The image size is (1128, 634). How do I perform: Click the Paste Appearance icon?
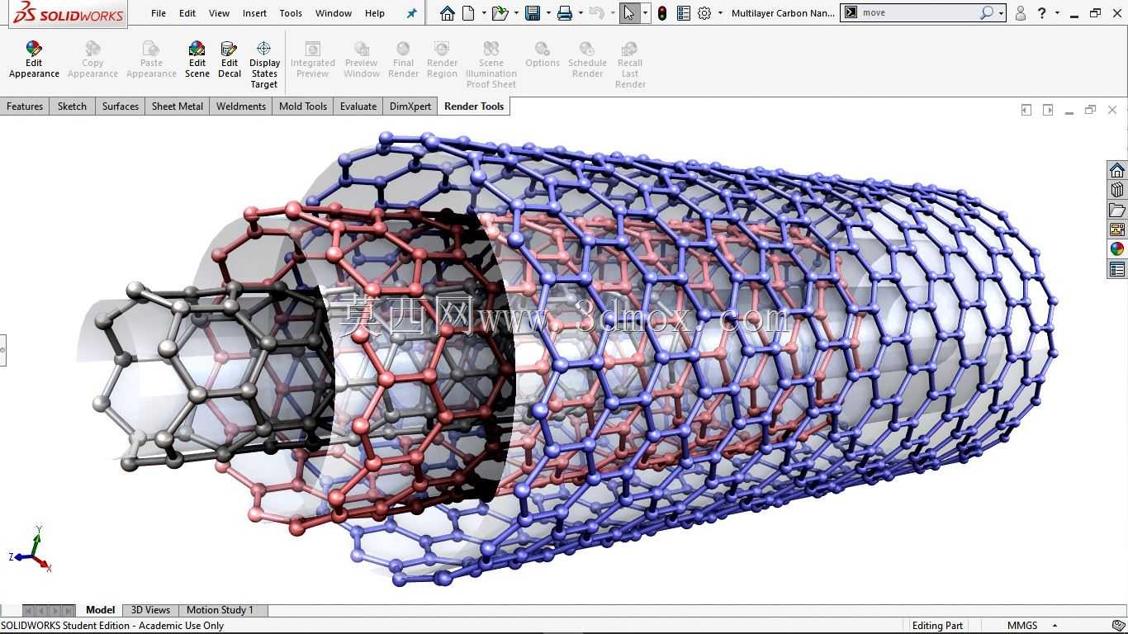coord(151,49)
